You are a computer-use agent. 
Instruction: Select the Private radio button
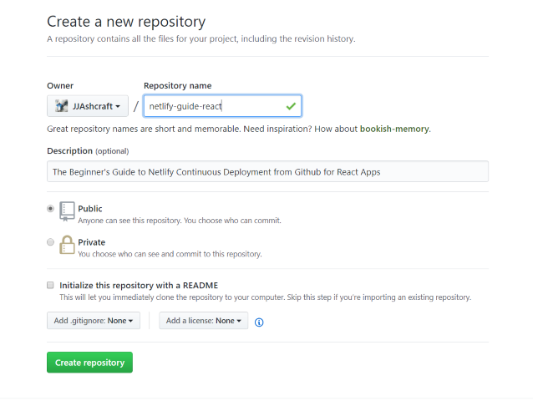click(x=51, y=241)
